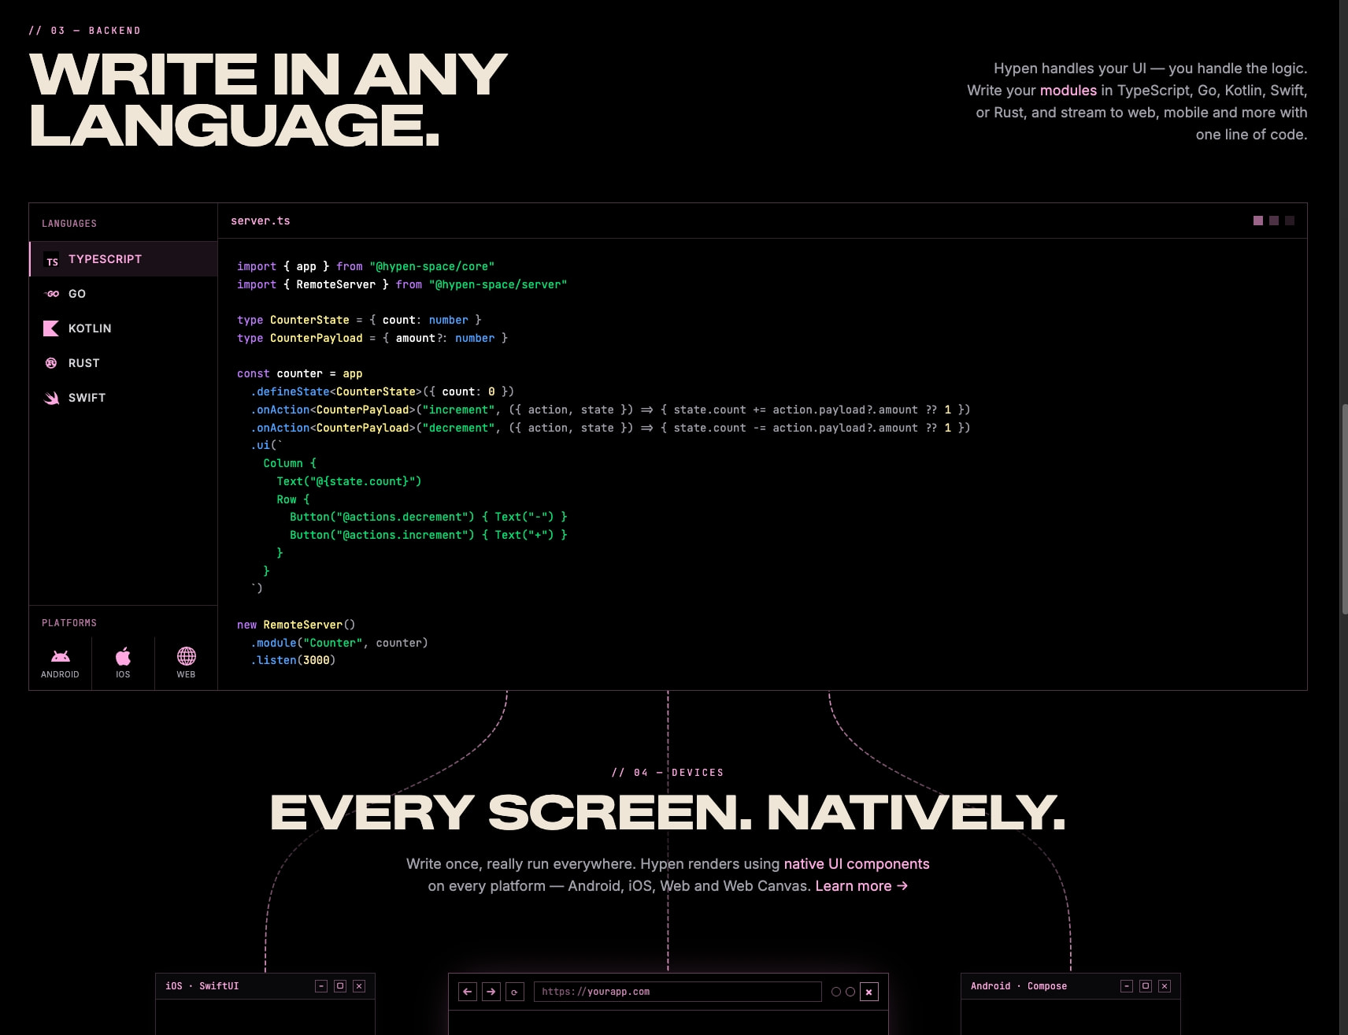1348x1035 pixels.
Task: Click the darkest square in code header
Action: point(1290,221)
